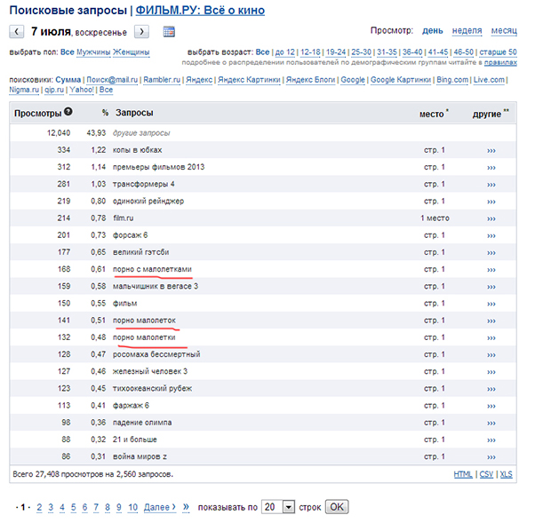Go to the next day arrow
The height and width of the screenshot is (523, 551).
pos(142,32)
